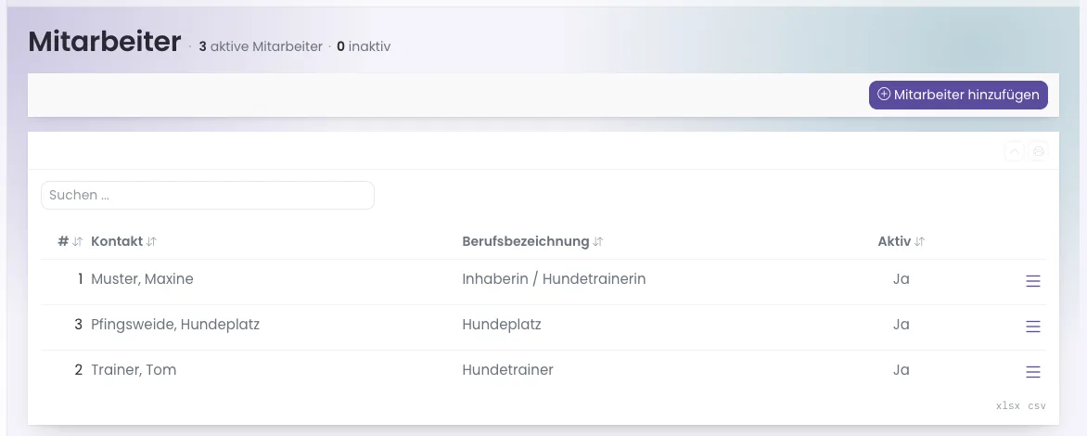Select contact Muster, Maxine

[142, 279]
